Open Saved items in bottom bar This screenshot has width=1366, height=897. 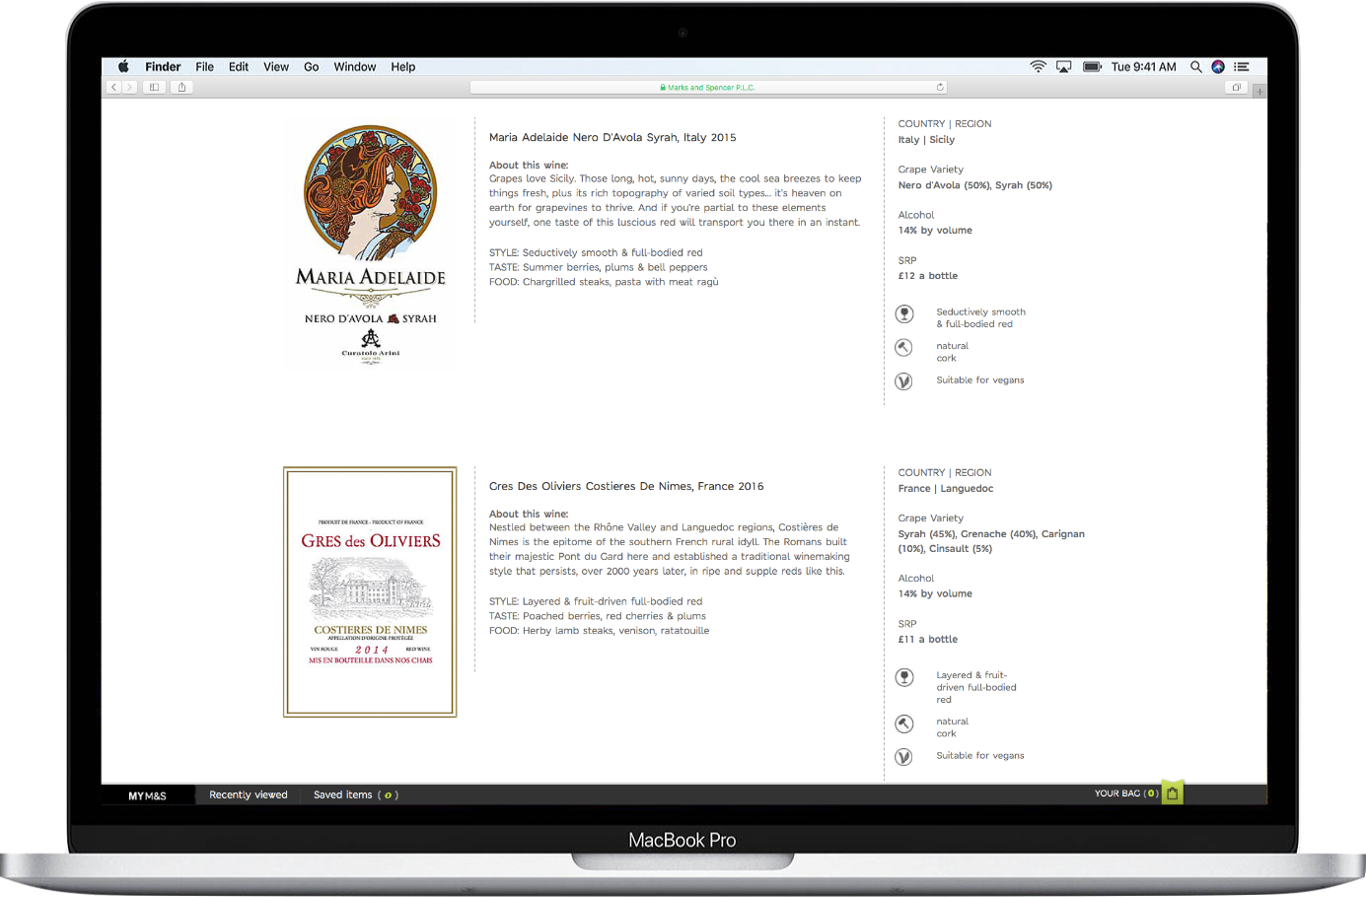tap(355, 795)
